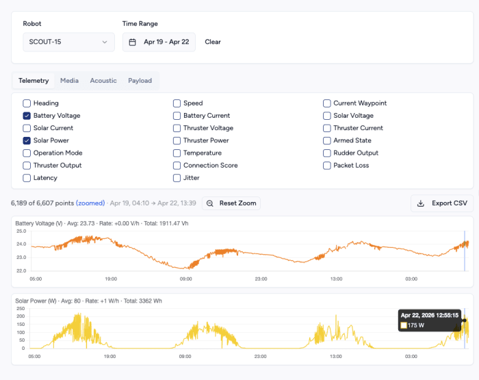Image resolution: width=479 pixels, height=380 pixels.
Task: Check the Packet Loss checkbox
Action: [327, 166]
